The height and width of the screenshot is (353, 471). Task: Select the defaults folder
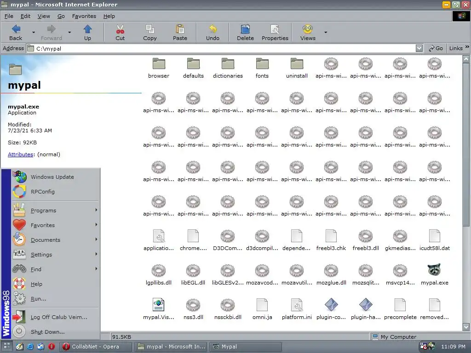pos(193,68)
